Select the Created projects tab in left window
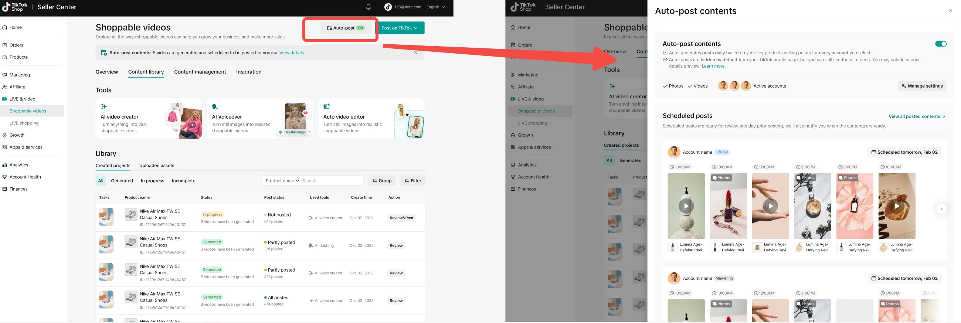 pyautogui.click(x=113, y=166)
